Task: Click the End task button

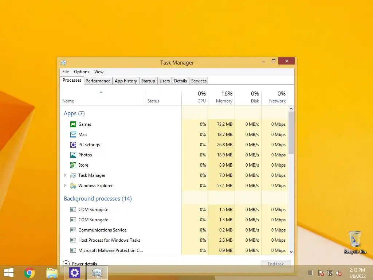Action: (276, 264)
